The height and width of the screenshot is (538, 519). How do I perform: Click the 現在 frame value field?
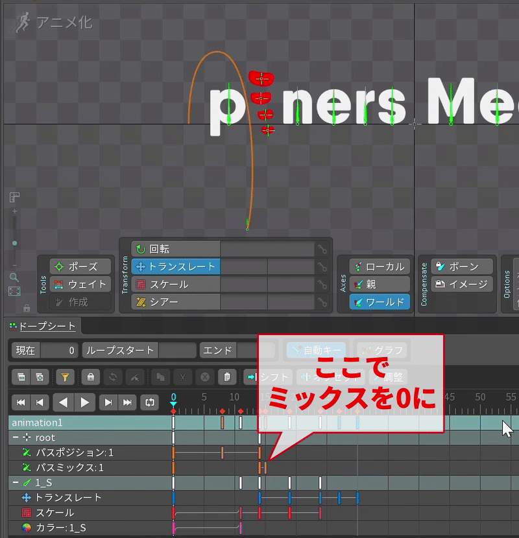click(59, 350)
